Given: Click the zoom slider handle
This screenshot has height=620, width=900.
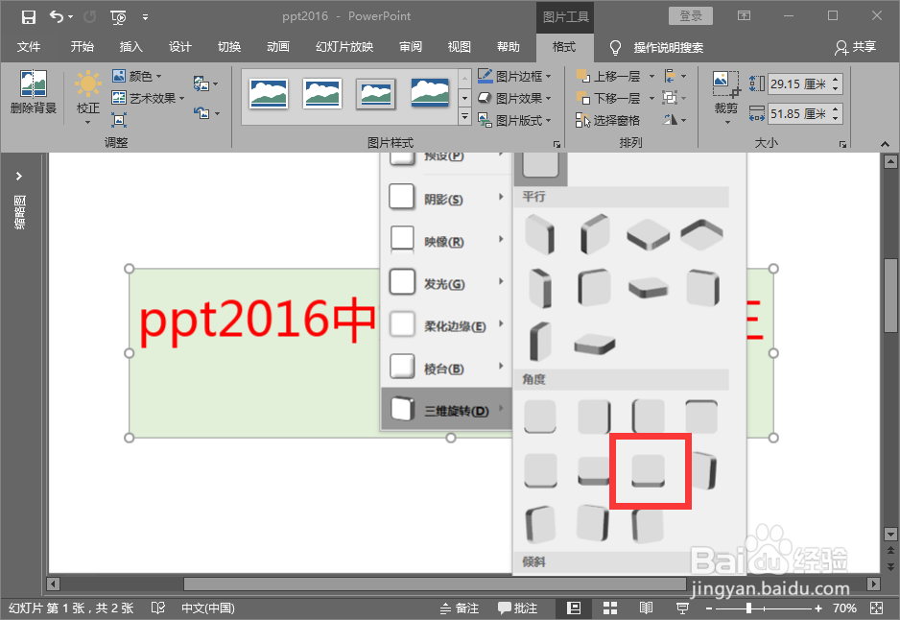Looking at the screenshot, I should click(x=749, y=608).
